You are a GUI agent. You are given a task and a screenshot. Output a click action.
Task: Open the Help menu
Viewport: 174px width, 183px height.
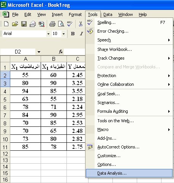[143, 14]
